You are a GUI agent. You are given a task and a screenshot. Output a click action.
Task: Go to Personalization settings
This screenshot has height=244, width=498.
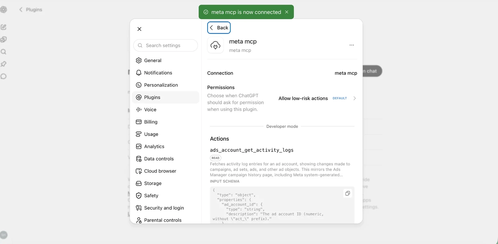click(166, 85)
